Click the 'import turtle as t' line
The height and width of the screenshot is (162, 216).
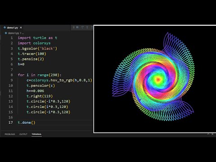click(x=37, y=38)
